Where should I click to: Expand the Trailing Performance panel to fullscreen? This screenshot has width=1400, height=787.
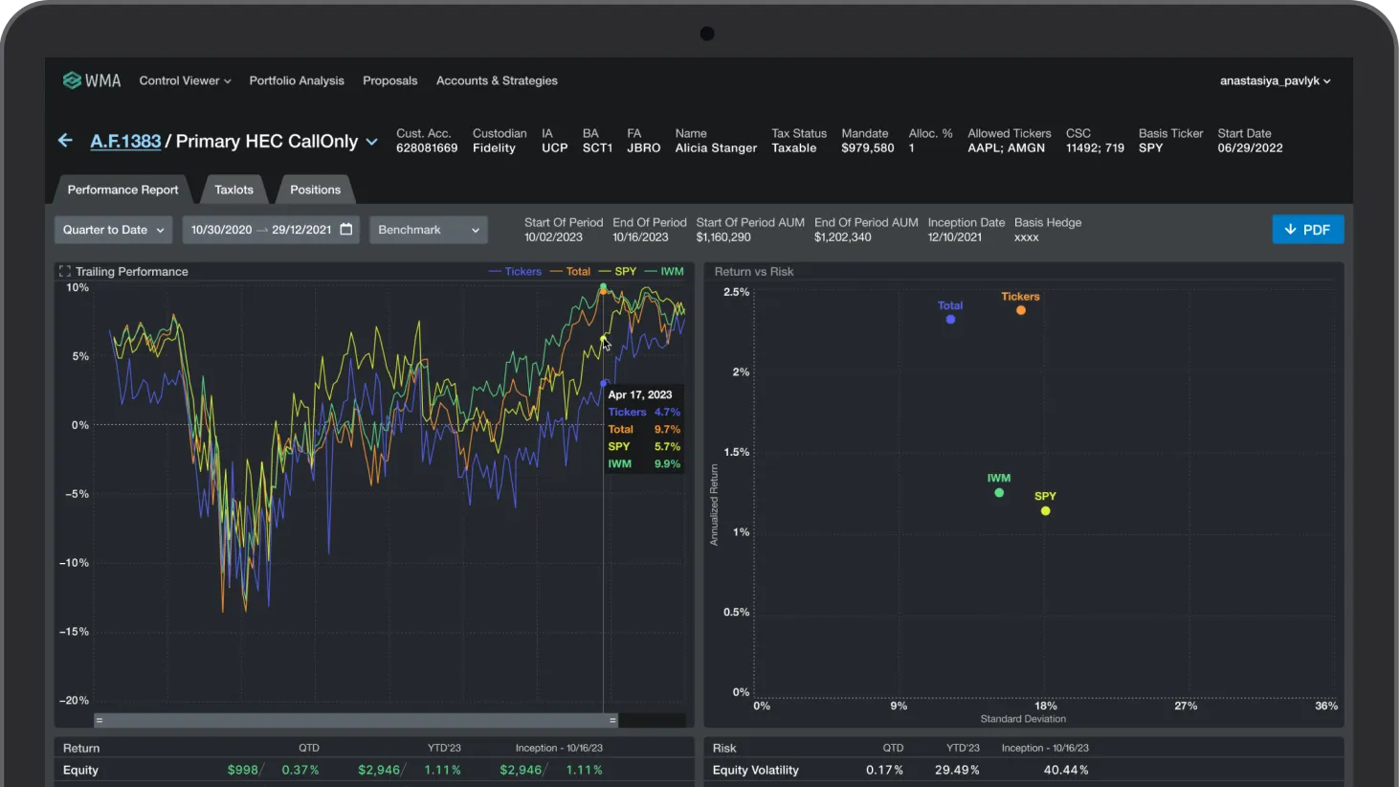(63, 271)
